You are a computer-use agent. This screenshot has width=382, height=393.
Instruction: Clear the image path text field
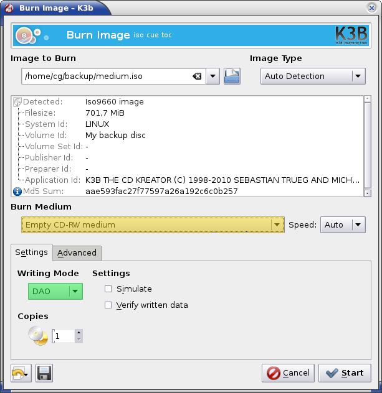(197, 76)
